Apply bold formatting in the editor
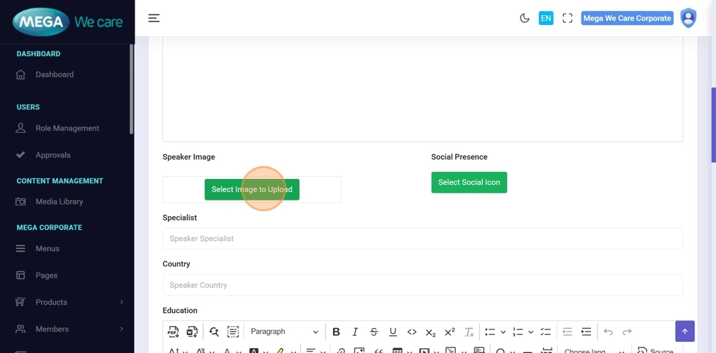Viewport: 716px width, 353px height. [336, 332]
